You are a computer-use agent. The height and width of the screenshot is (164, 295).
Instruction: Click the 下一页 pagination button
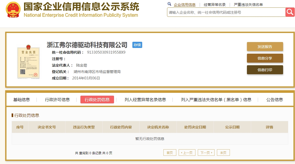206,153
